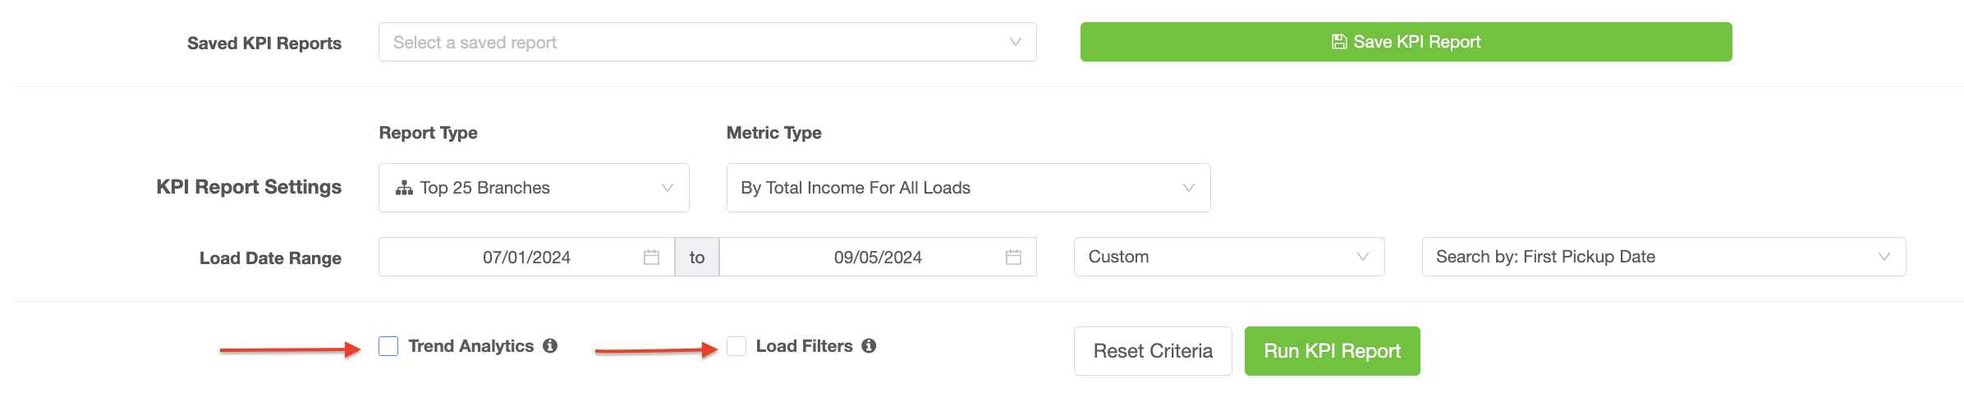Click the Load Filters info icon

coord(869,346)
